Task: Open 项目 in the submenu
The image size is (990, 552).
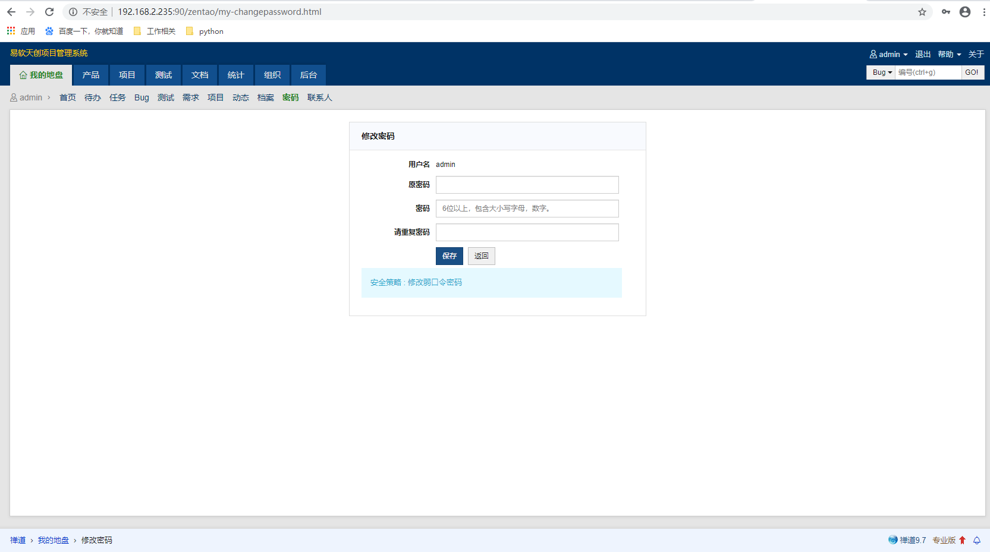Action: [216, 97]
